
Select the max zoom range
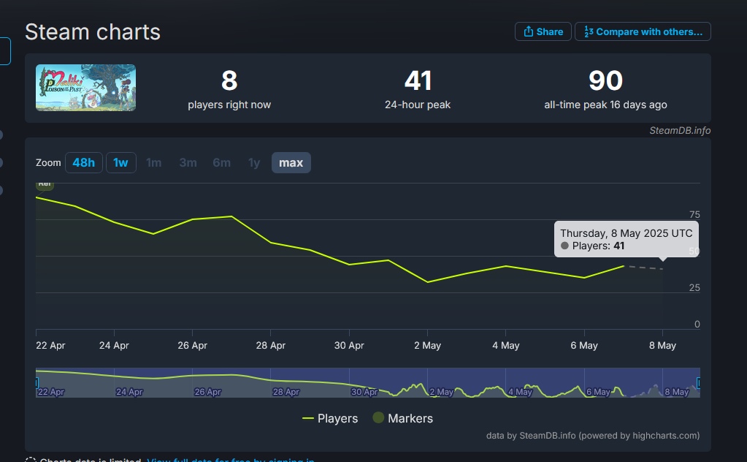click(x=291, y=162)
